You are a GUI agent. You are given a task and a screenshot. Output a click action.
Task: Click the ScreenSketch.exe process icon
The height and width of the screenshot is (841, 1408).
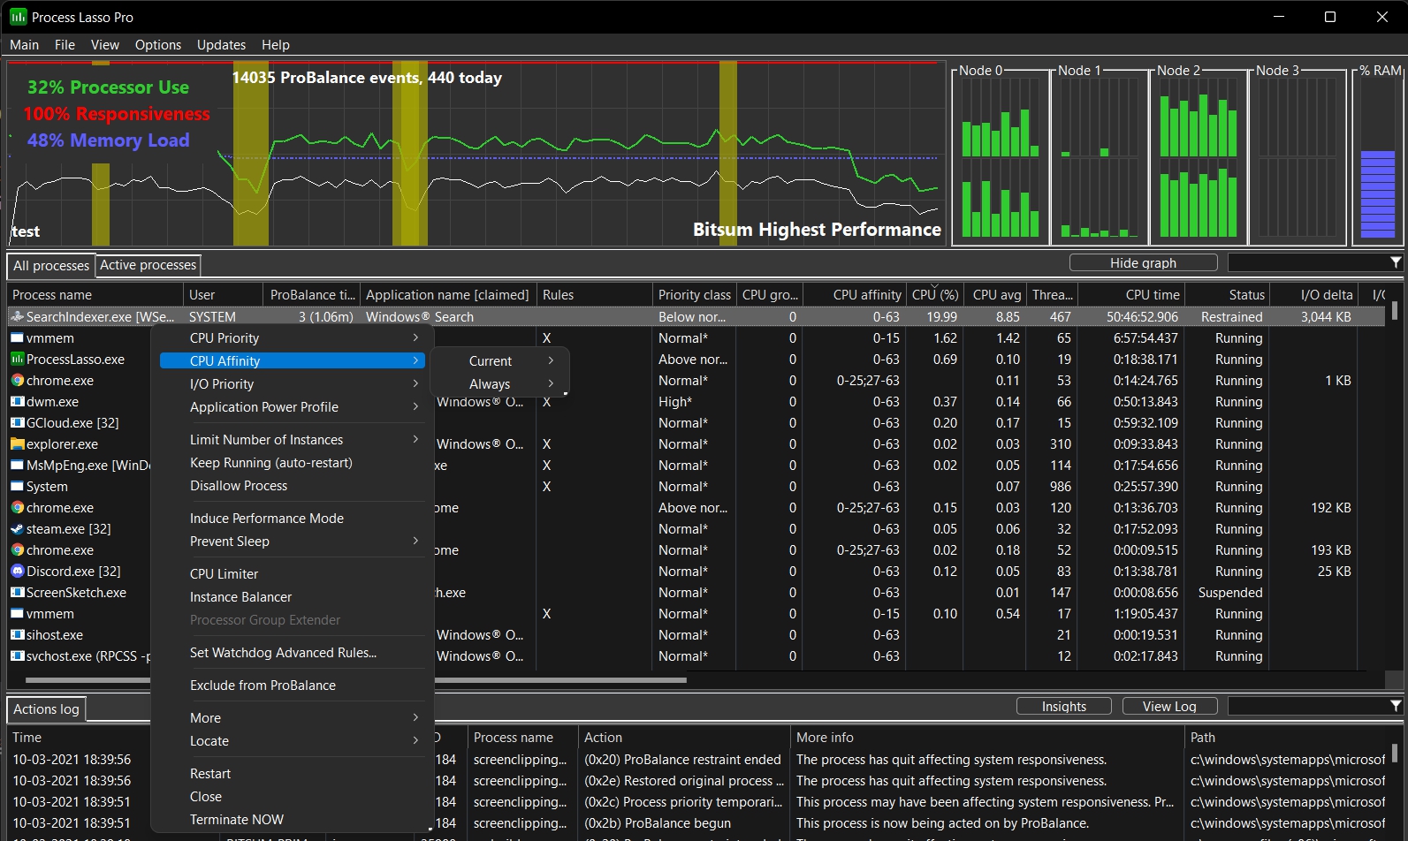17,592
